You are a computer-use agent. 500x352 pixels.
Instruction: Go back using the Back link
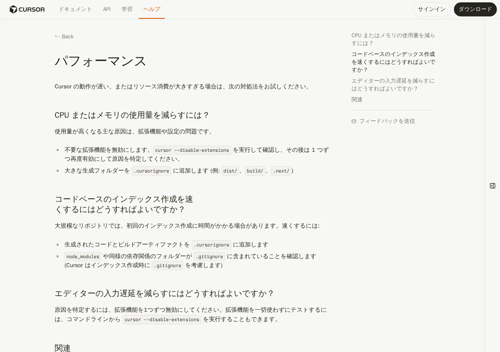coord(64,36)
